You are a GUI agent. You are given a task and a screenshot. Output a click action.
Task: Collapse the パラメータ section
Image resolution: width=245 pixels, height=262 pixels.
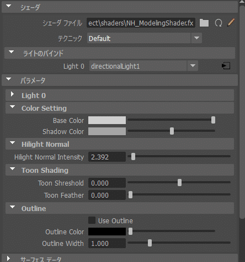[8, 79]
